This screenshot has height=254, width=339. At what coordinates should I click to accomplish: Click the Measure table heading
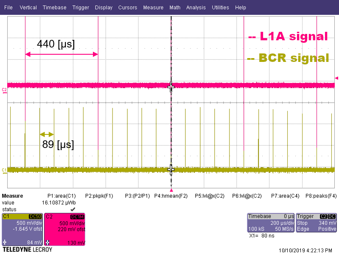tap(12, 196)
